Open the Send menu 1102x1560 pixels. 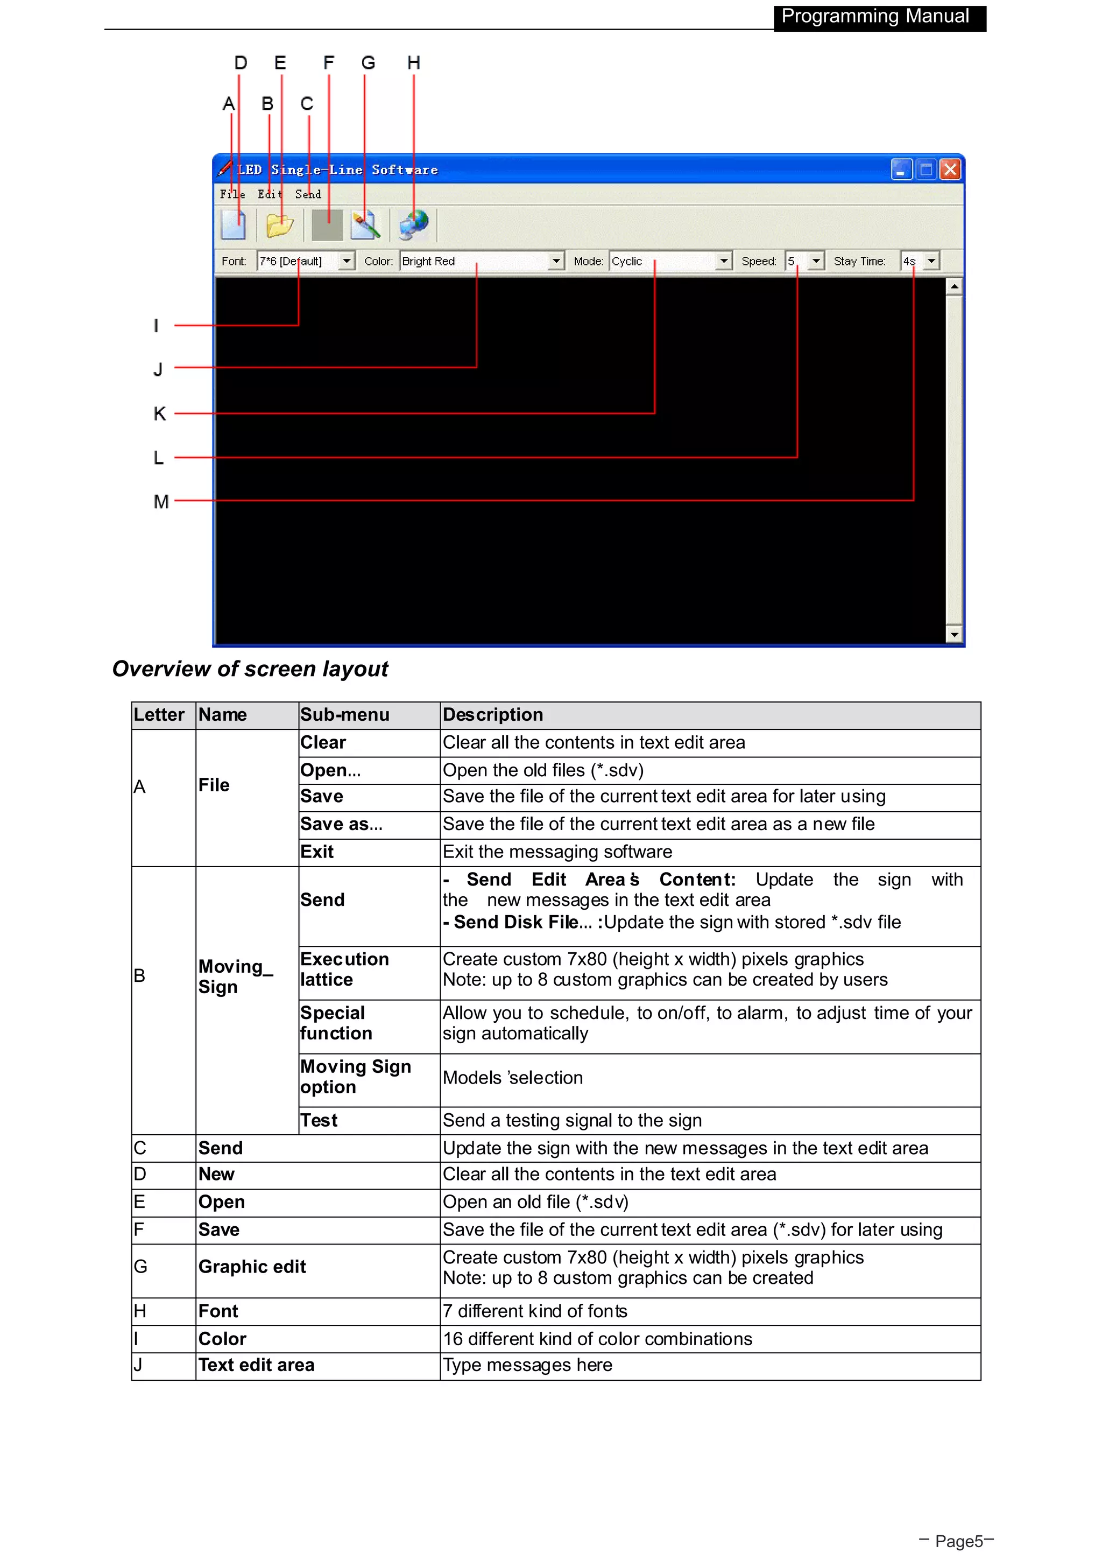click(308, 194)
